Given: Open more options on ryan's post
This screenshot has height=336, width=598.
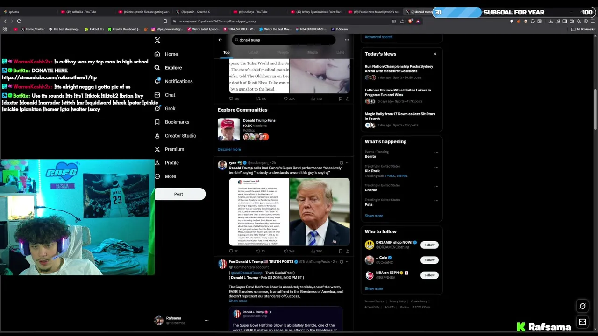Looking at the screenshot, I should point(348,163).
